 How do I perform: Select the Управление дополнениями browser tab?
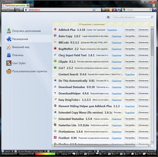pyautogui.click(x=16, y=6)
